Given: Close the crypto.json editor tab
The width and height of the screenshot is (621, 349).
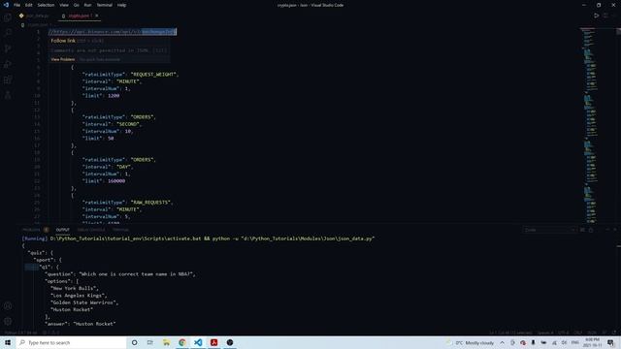Looking at the screenshot, I should [x=97, y=16].
